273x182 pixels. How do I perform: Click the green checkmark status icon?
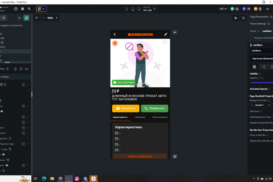[232, 9]
